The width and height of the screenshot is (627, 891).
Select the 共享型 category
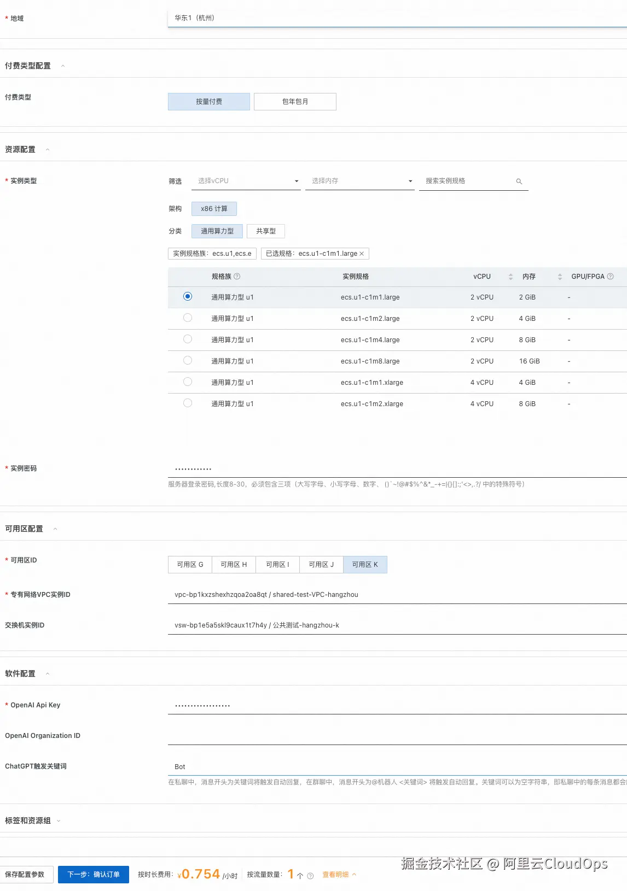pyautogui.click(x=266, y=231)
